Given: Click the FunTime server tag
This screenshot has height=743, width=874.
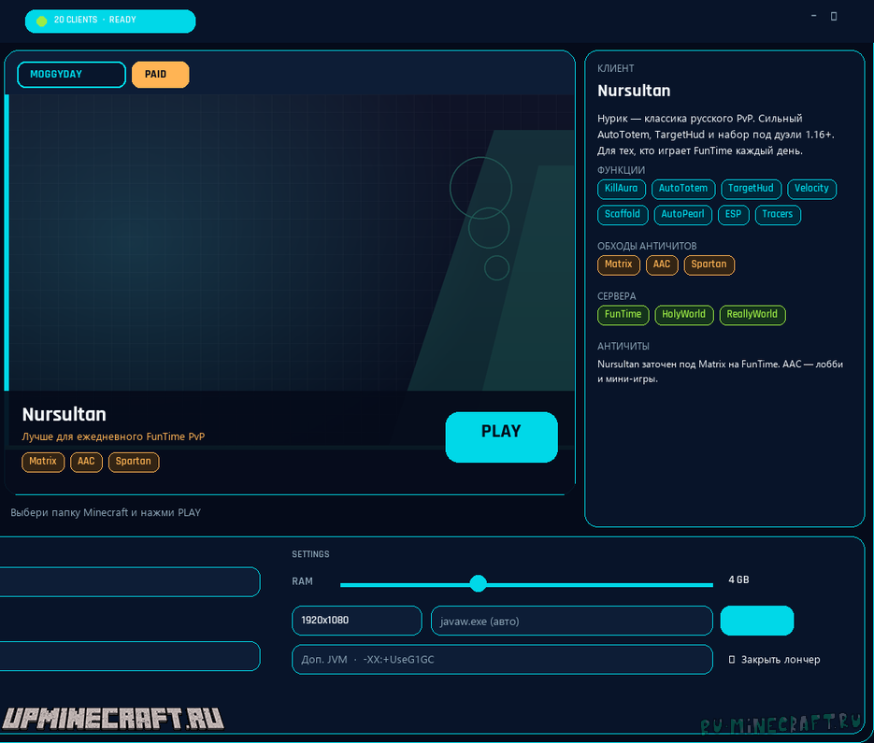Looking at the screenshot, I should tap(623, 315).
